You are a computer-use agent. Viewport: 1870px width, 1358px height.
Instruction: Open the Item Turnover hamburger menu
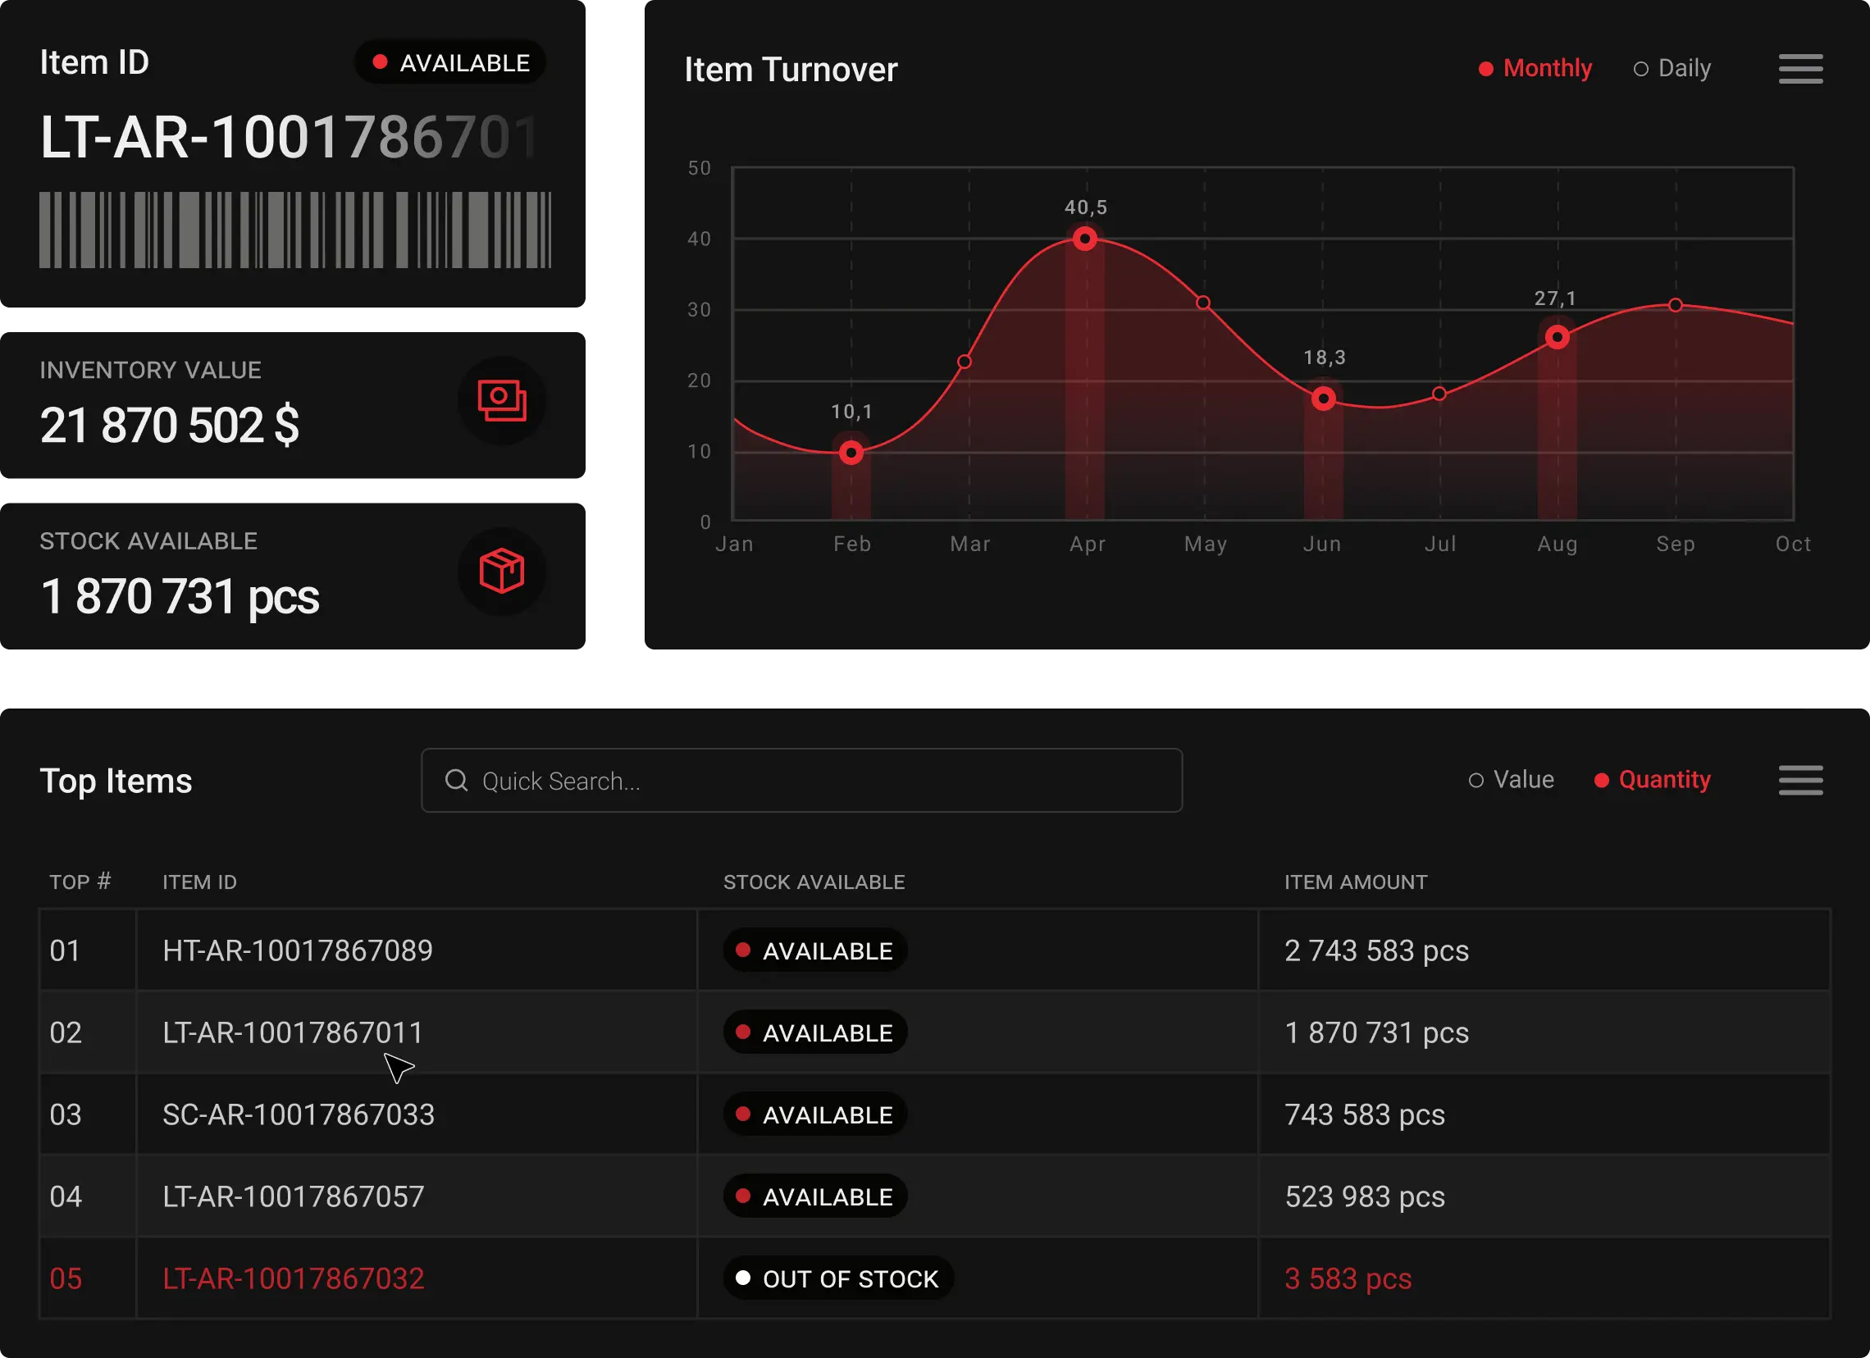pyautogui.click(x=1800, y=68)
